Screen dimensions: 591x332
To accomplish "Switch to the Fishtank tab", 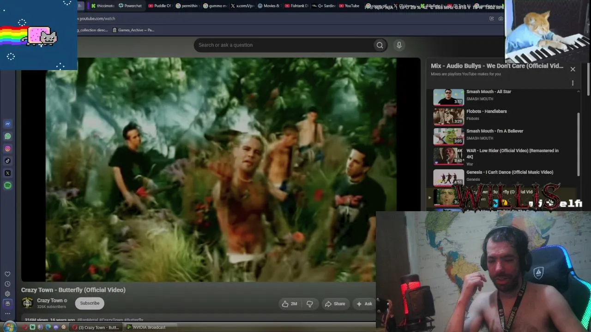I will click(x=296, y=6).
